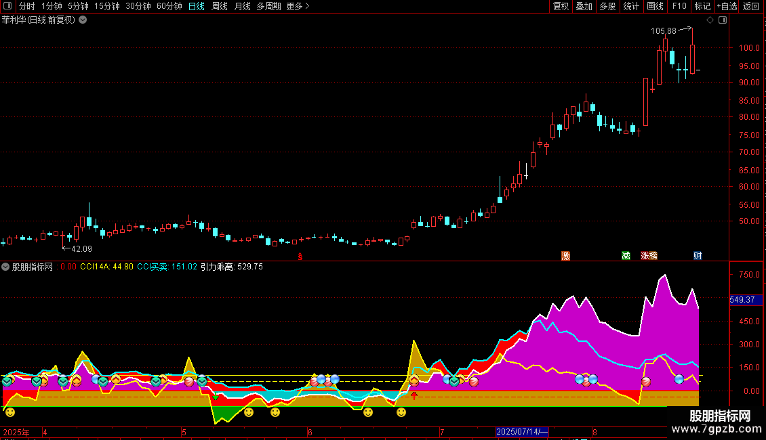
Task: Click the smiley just left of the 6 label
Action: 275,412
